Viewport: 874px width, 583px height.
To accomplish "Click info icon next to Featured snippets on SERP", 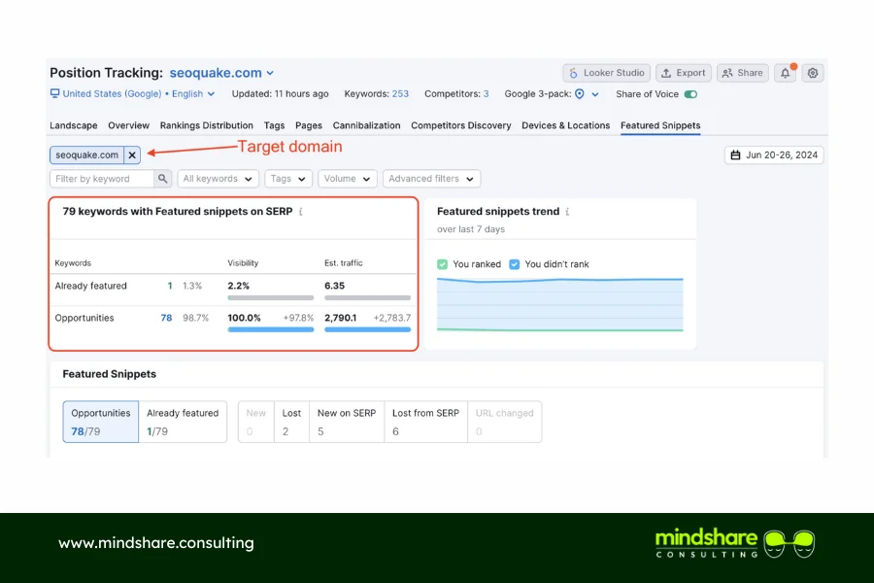I will (x=301, y=212).
